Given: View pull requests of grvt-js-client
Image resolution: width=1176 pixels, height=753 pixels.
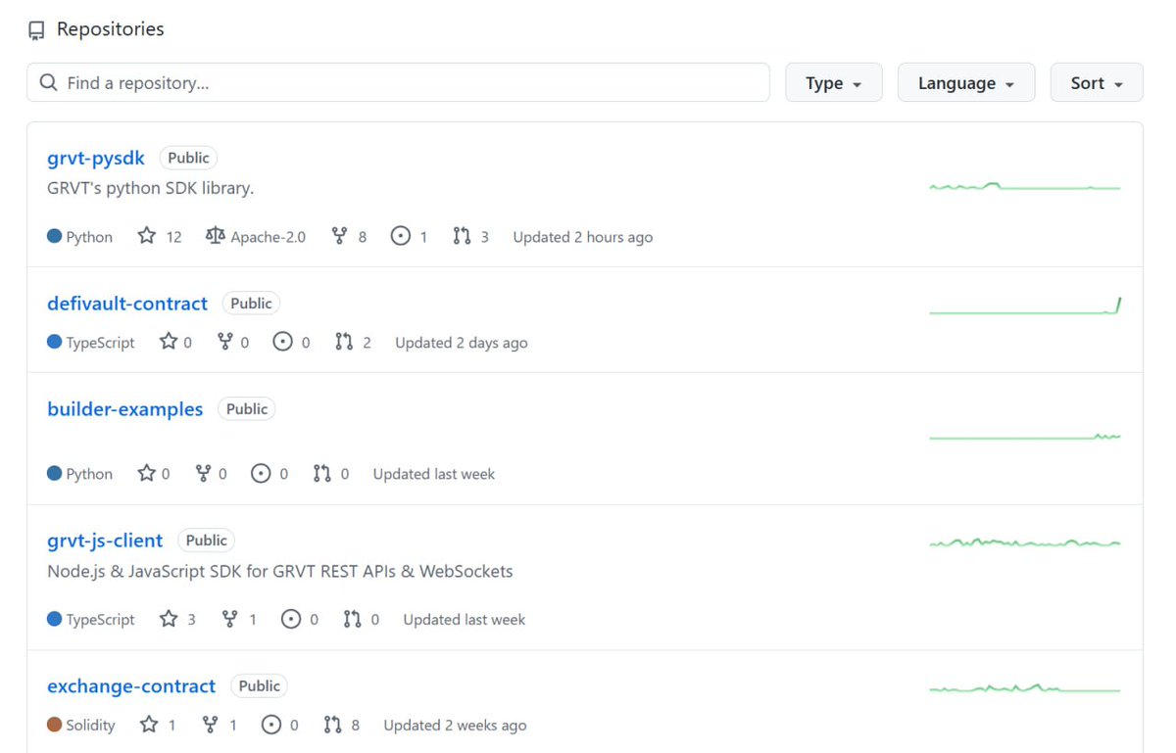Looking at the screenshot, I should click(361, 620).
